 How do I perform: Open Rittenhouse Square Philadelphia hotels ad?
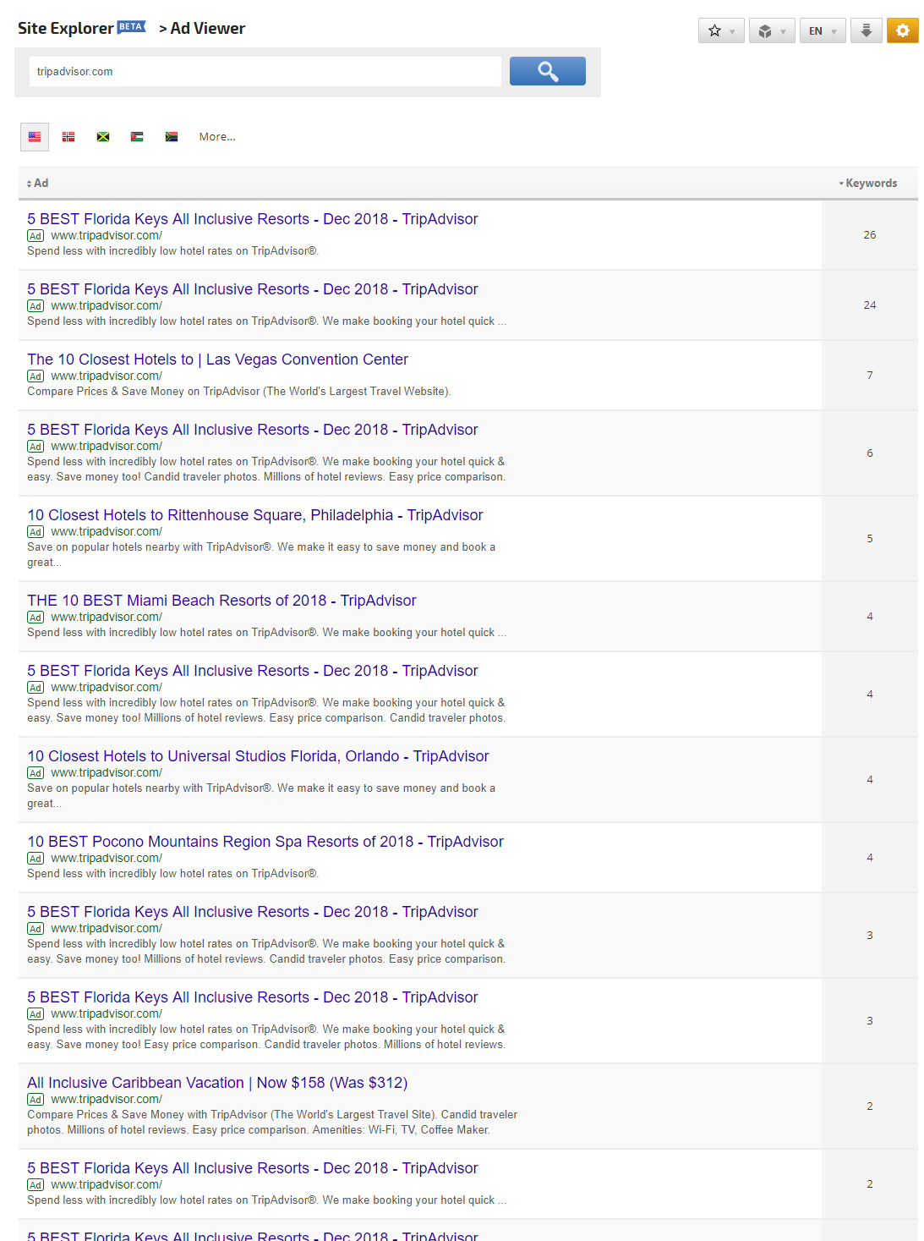tap(255, 515)
